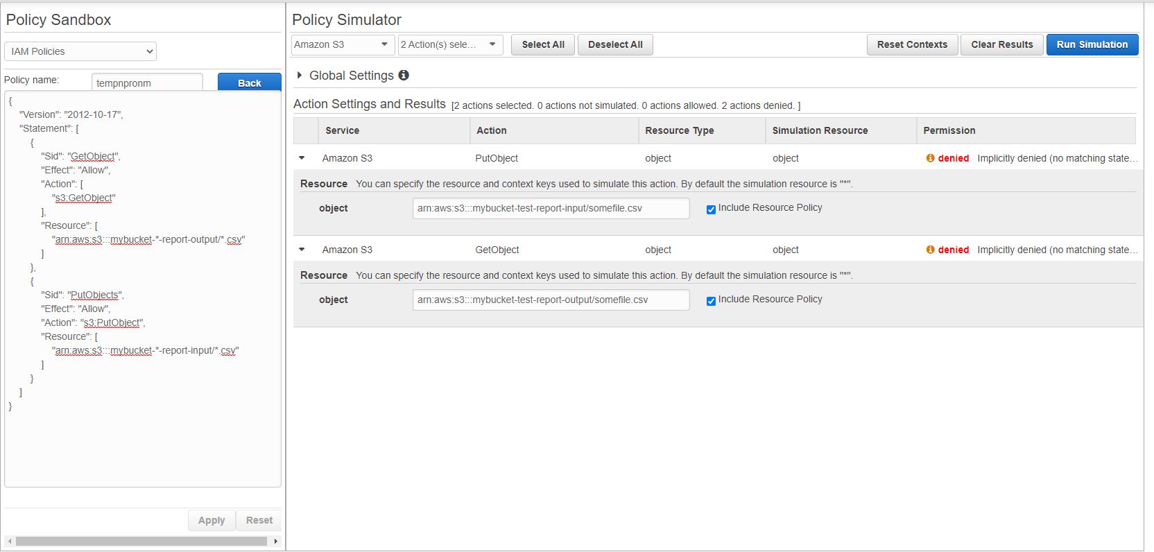This screenshot has width=1154, height=552.
Task: Click the GetObject resource ARN field
Action: tap(551, 300)
